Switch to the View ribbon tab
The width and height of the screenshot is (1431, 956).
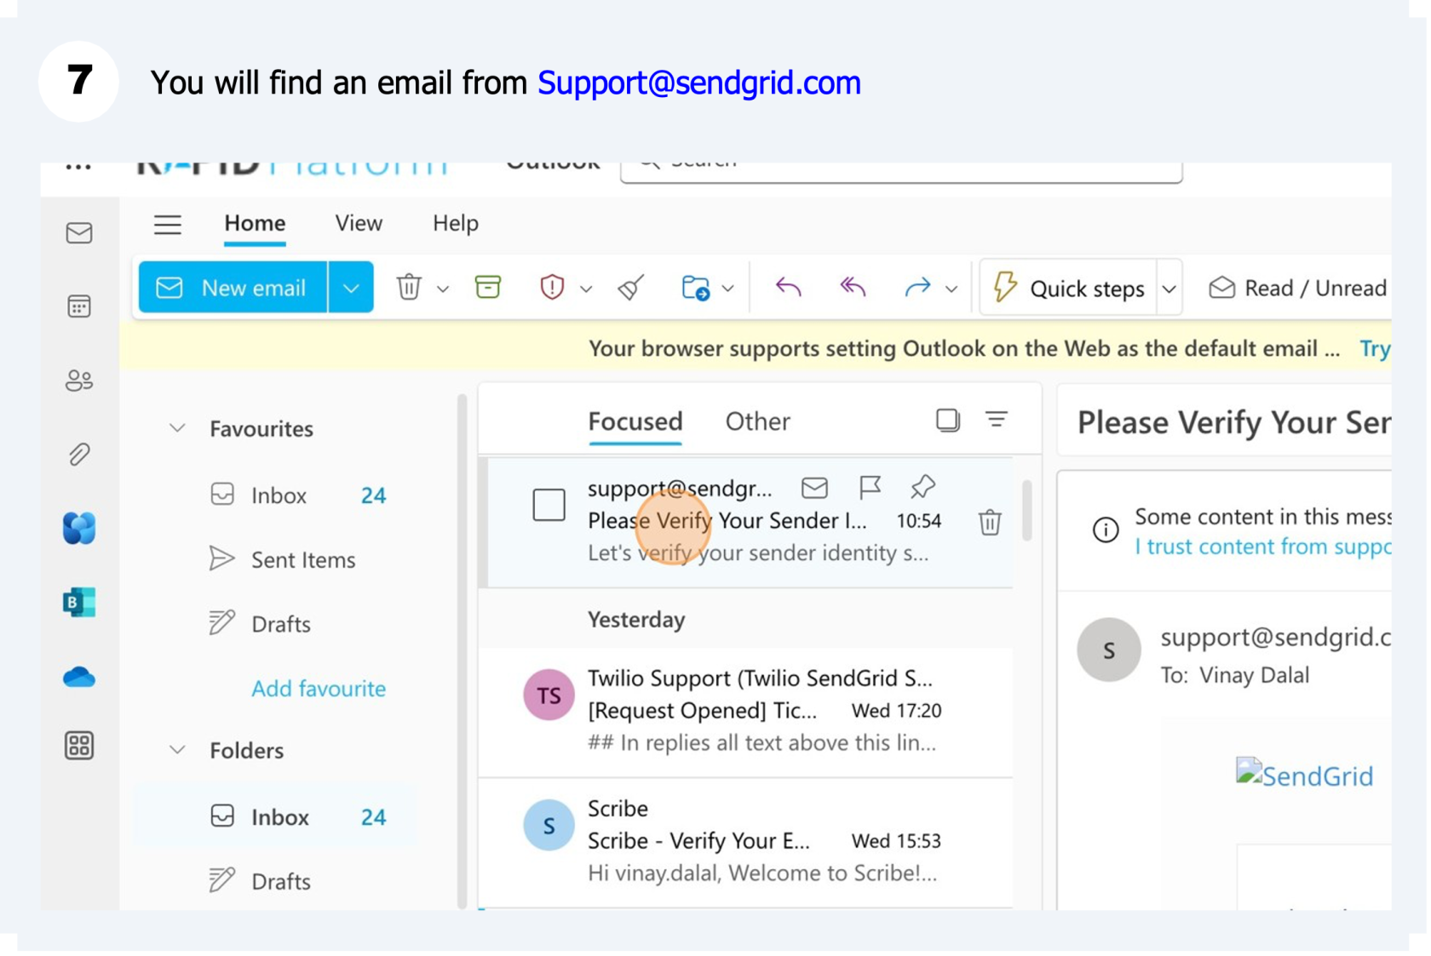pyautogui.click(x=359, y=223)
